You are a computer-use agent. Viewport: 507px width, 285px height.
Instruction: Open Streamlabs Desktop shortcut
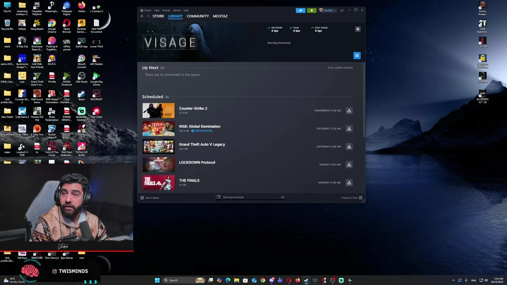point(81,114)
